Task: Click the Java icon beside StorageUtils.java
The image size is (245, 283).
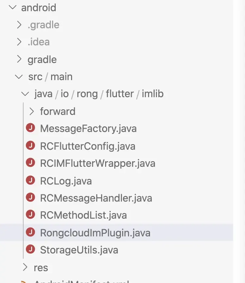Action: coord(30,250)
